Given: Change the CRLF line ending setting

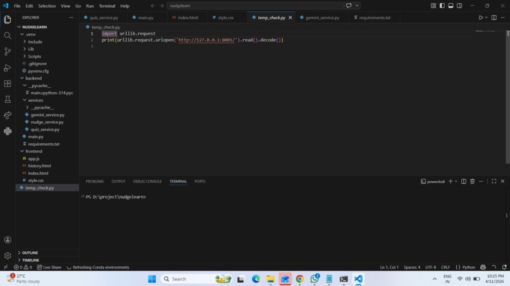Looking at the screenshot, I should [445, 267].
